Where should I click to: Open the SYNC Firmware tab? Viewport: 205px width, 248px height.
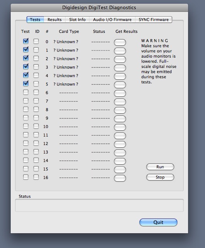(154, 20)
